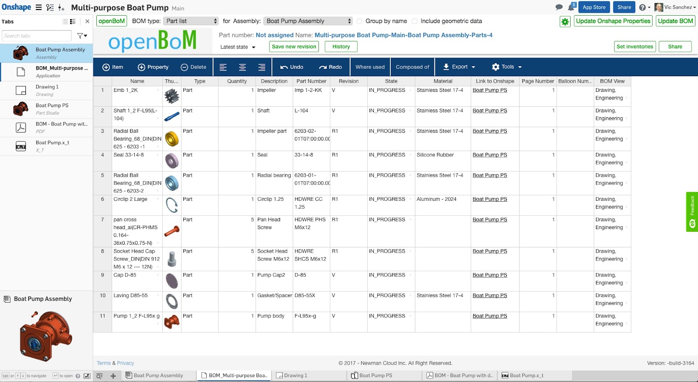Click the Impeller thumbnail in row 1
This screenshot has width=698, height=382.
tap(172, 96)
